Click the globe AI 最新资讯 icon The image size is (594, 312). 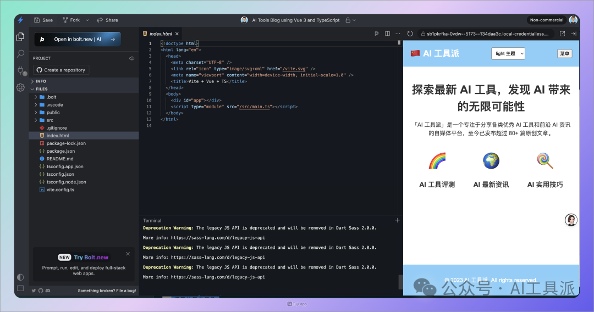[491, 161]
